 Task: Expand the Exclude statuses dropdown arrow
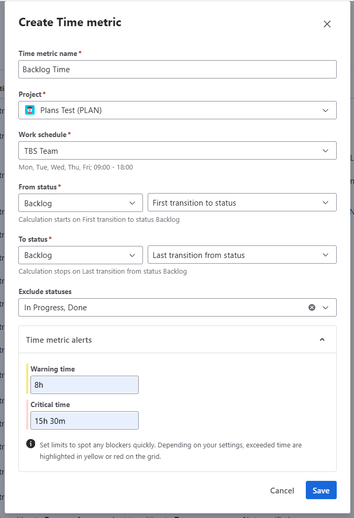coord(325,308)
